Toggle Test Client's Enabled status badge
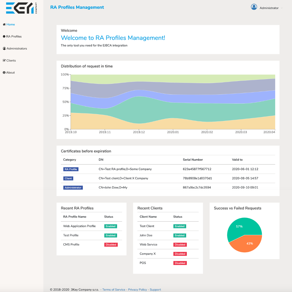 (179, 226)
